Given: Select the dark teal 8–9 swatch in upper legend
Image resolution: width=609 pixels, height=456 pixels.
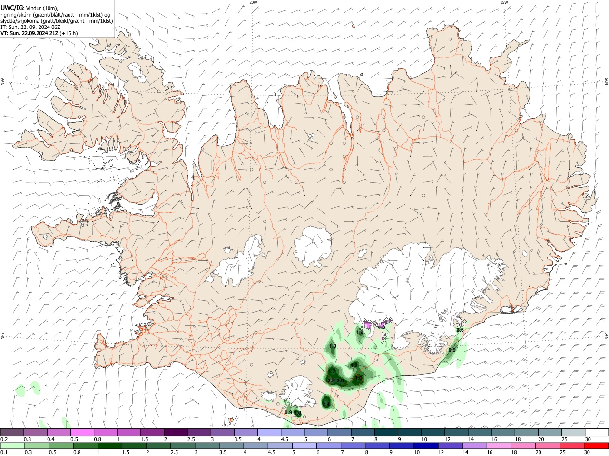Looking at the screenshot, I should (386, 432).
